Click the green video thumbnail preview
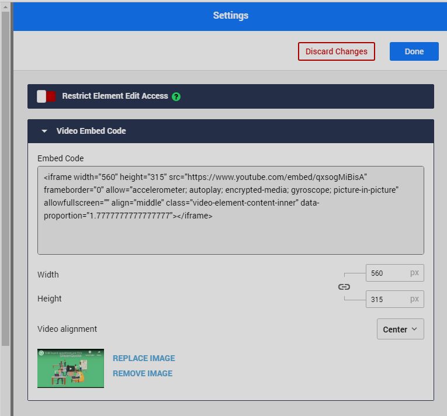The height and width of the screenshot is (416, 447). [71, 369]
